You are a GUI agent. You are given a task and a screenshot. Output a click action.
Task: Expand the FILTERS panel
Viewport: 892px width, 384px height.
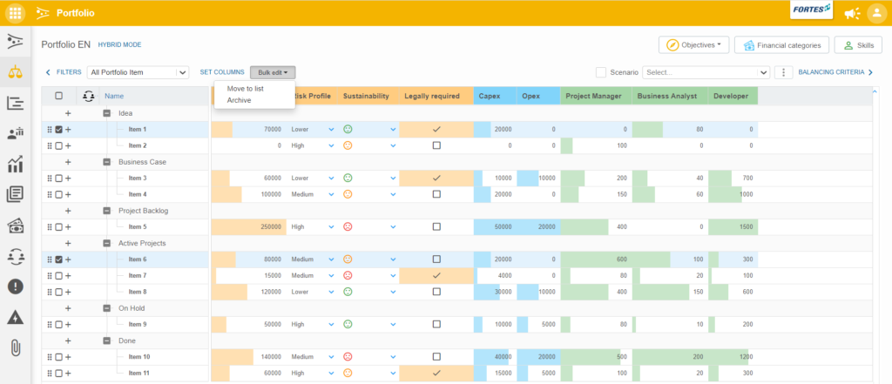(x=64, y=72)
